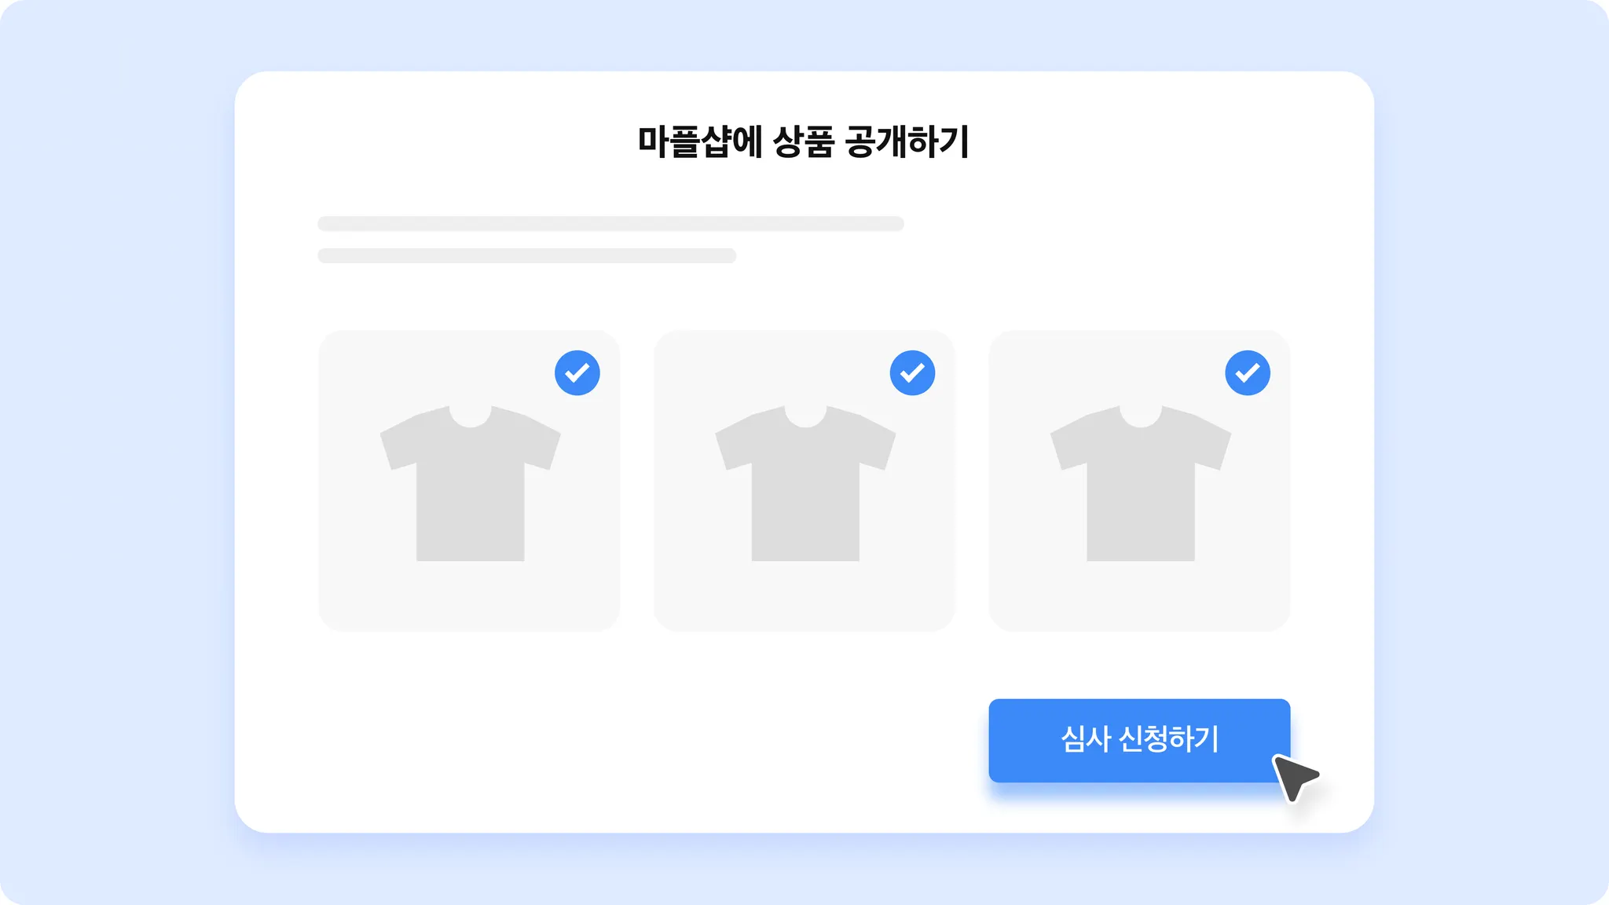Click the light blue backdrop outside the white panel

[x=118, y=452]
